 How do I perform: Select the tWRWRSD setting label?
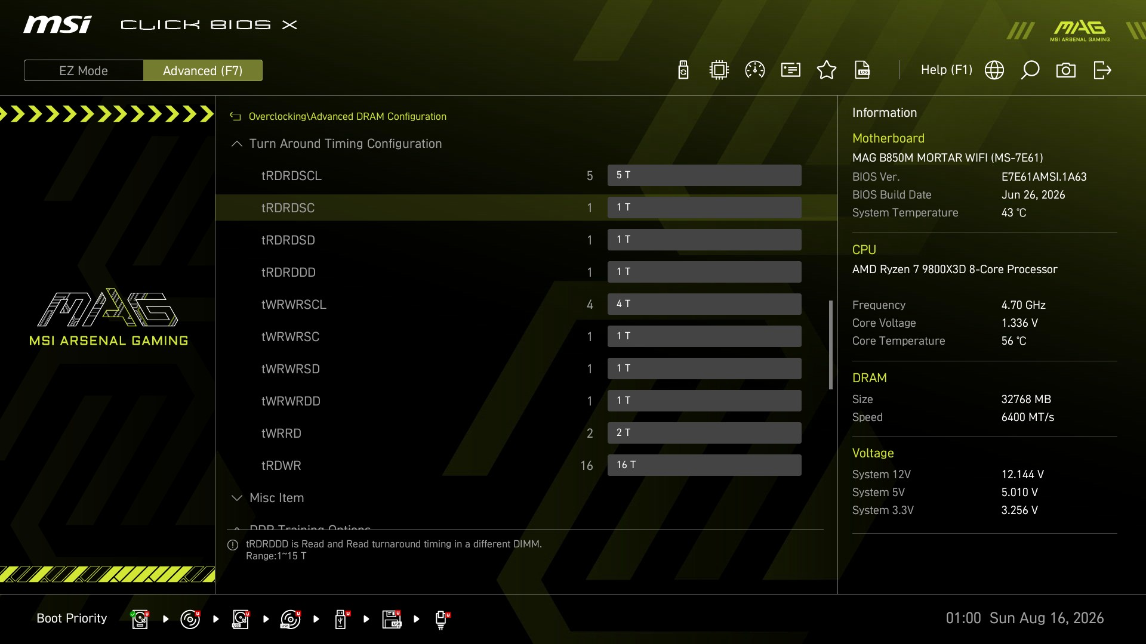pos(290,369)
